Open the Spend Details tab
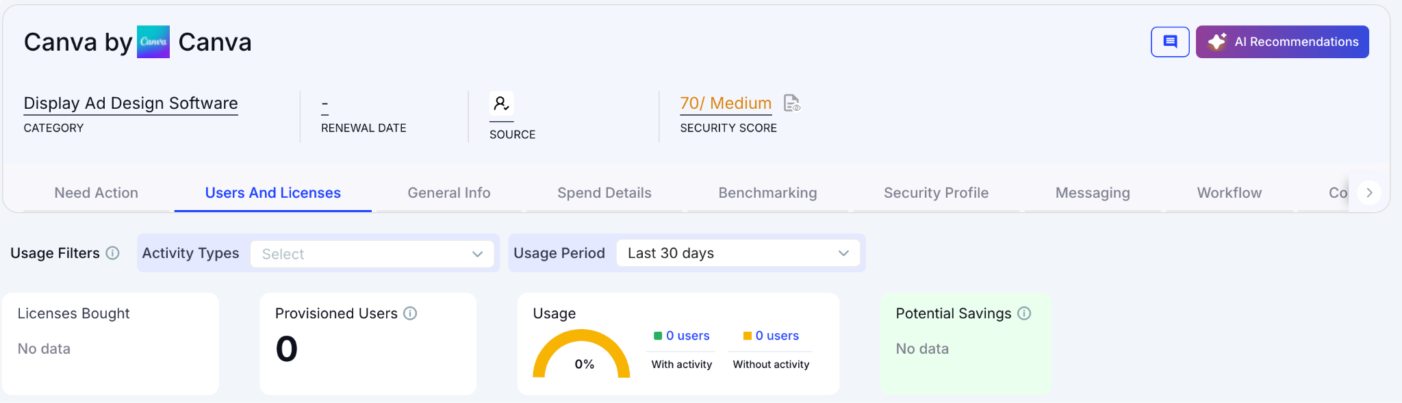Image resolution: width=1402 pixels, height=403 pixels. (604, 193)
